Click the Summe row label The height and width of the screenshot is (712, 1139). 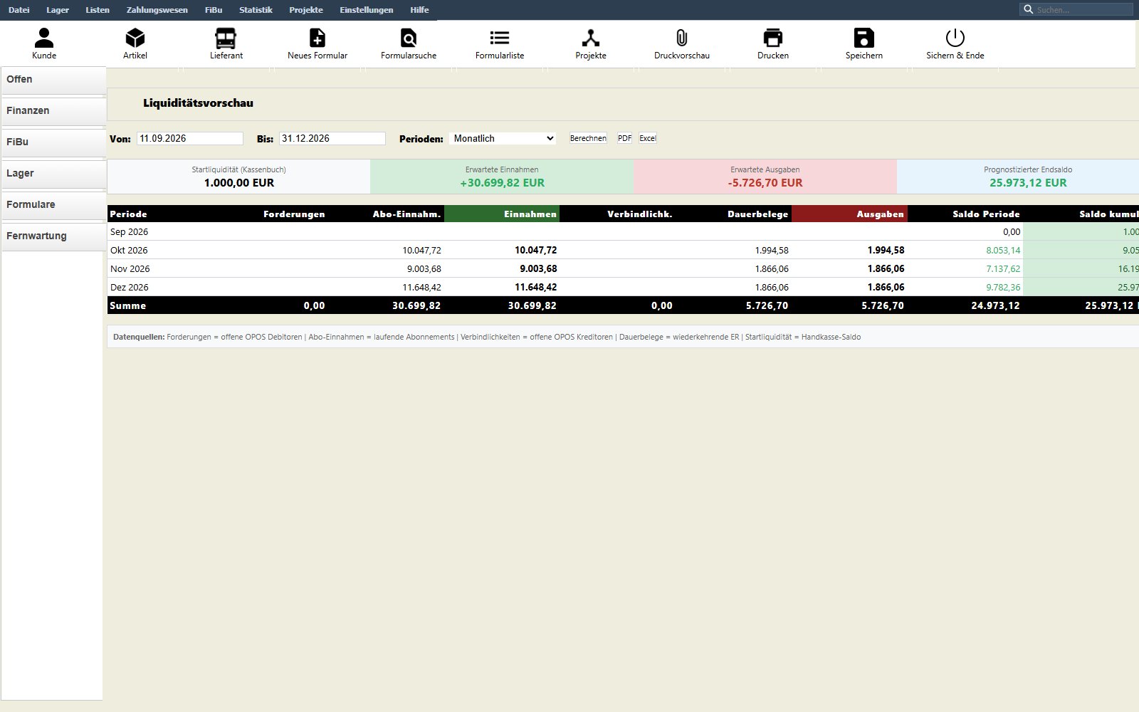coord(128,305)
